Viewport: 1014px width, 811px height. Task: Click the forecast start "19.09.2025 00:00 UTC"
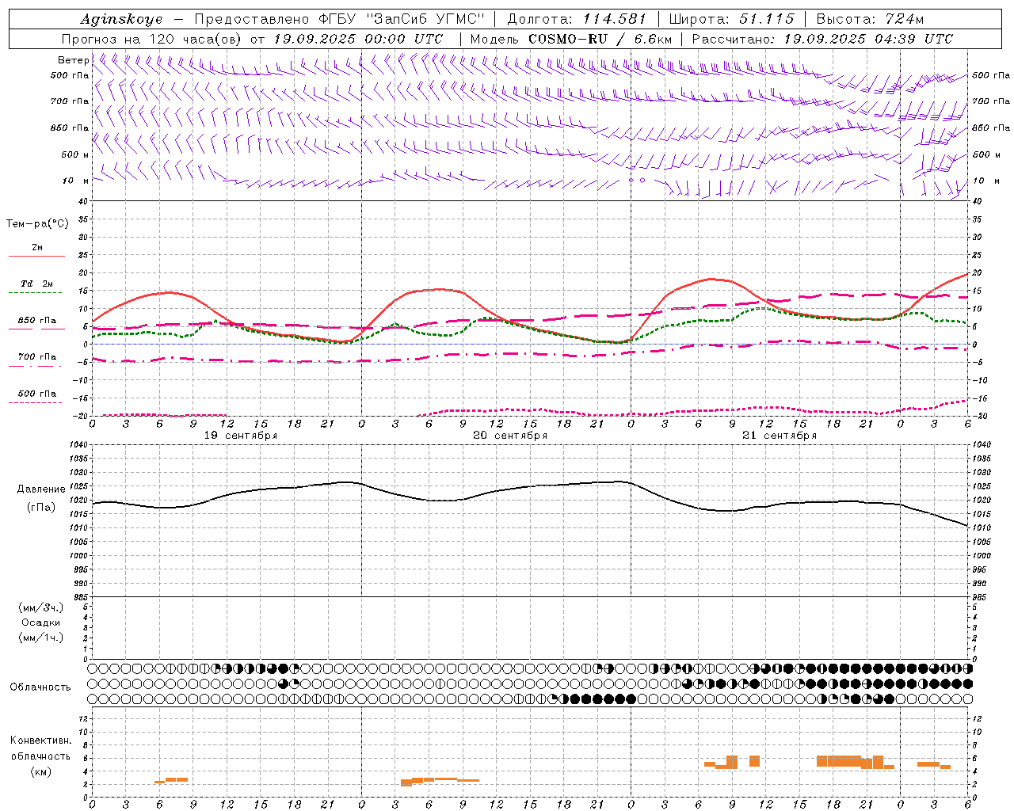(358, 39)
